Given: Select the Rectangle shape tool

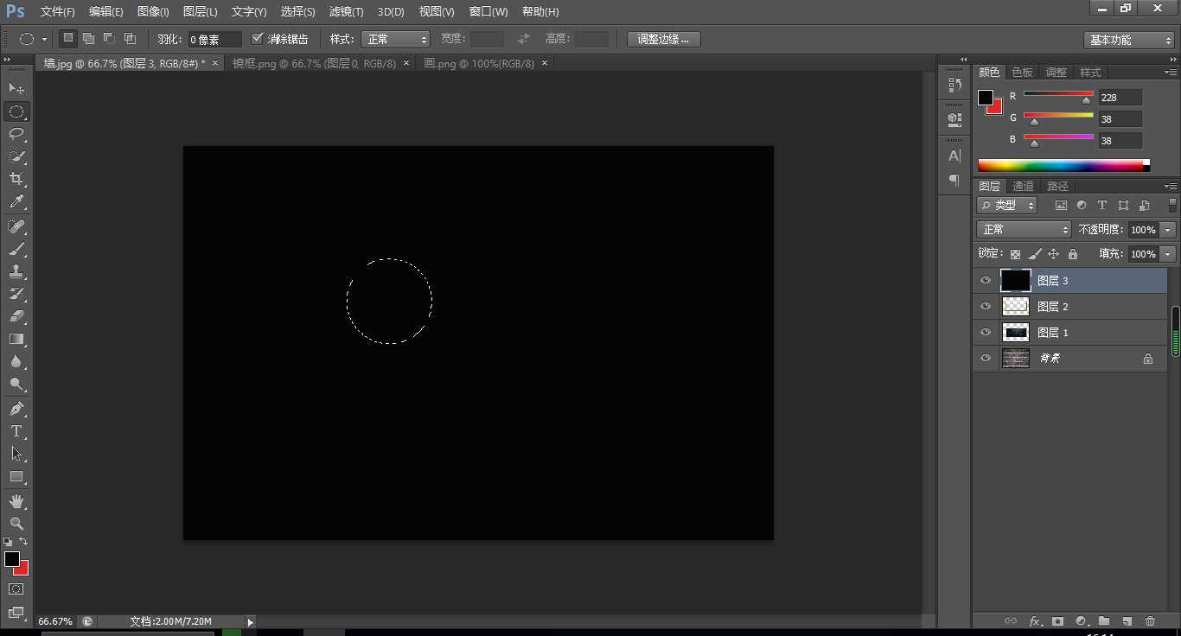Looking at the screenshot, I should (x=16, y=476).
